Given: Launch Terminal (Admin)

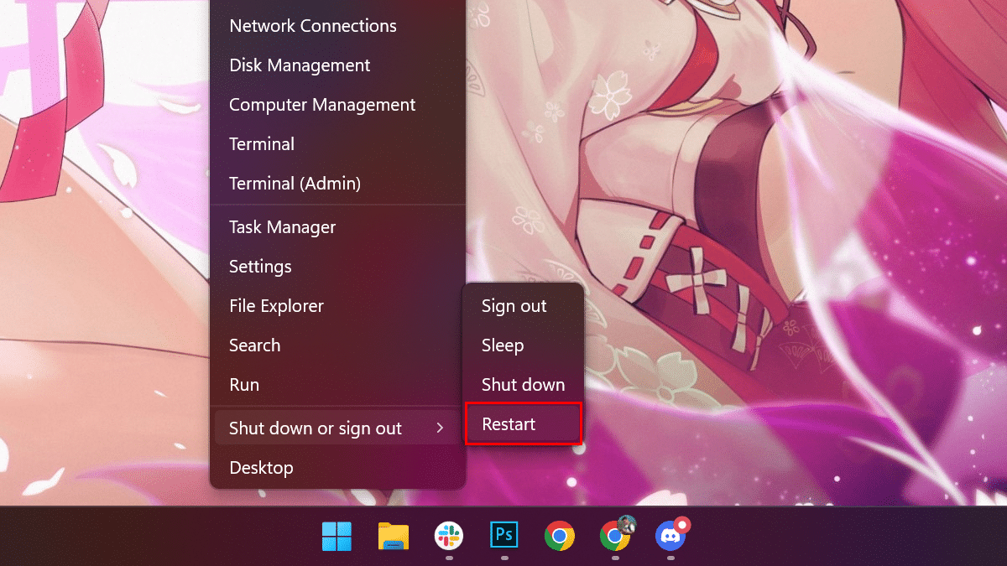Looking at the screenshot, I should [337, 184].
